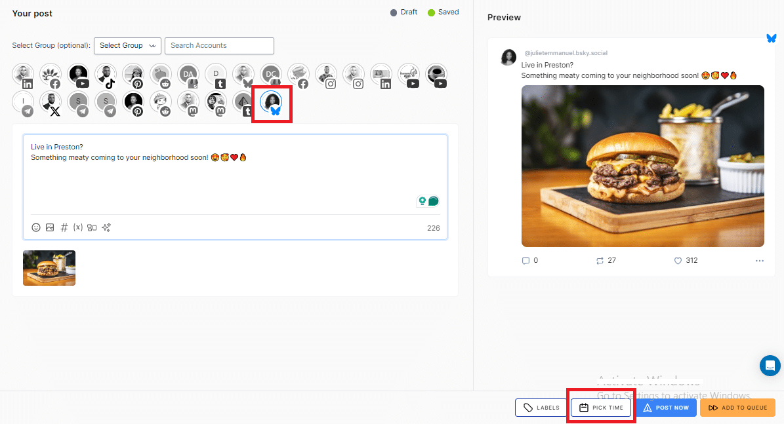This screenshot has width=784, height=424.
Task: Click the ADD TO QUEUE button
Action: [x=737, y=407]
